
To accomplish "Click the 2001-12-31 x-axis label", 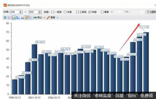I will click(x=34, y=98).
